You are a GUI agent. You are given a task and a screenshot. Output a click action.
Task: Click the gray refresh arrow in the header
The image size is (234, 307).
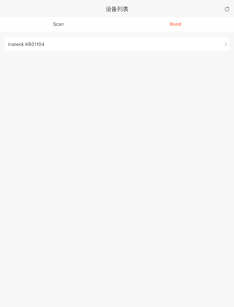coord(227,9)
